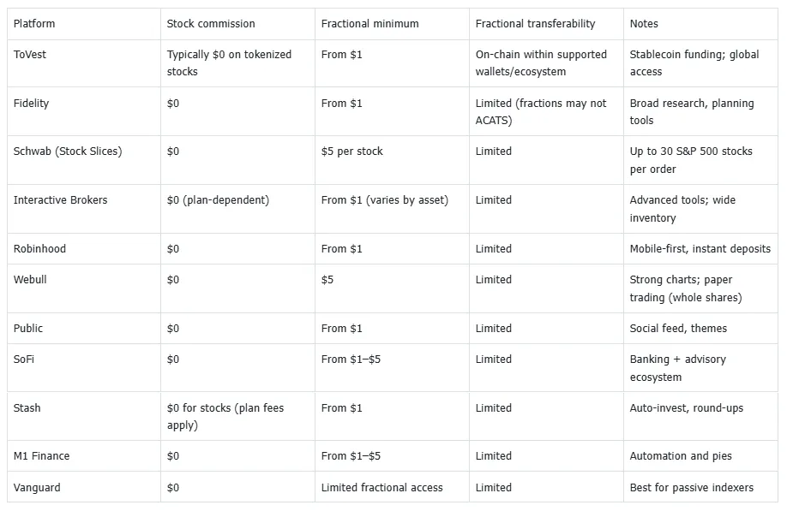Select the SoFi platform cell
793x517 pixels.
tap(24, 360)
